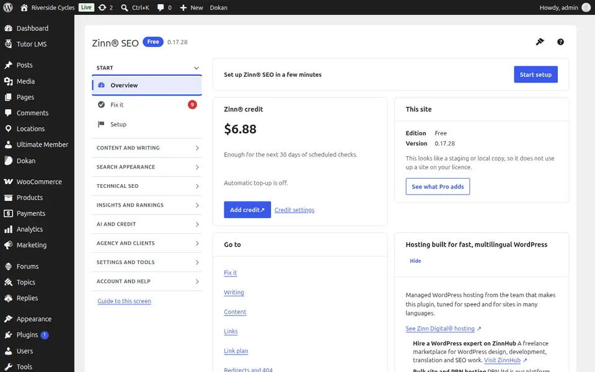Follow the Link plan link
Viewport: 595px width, 372px height.
point(236,351)
